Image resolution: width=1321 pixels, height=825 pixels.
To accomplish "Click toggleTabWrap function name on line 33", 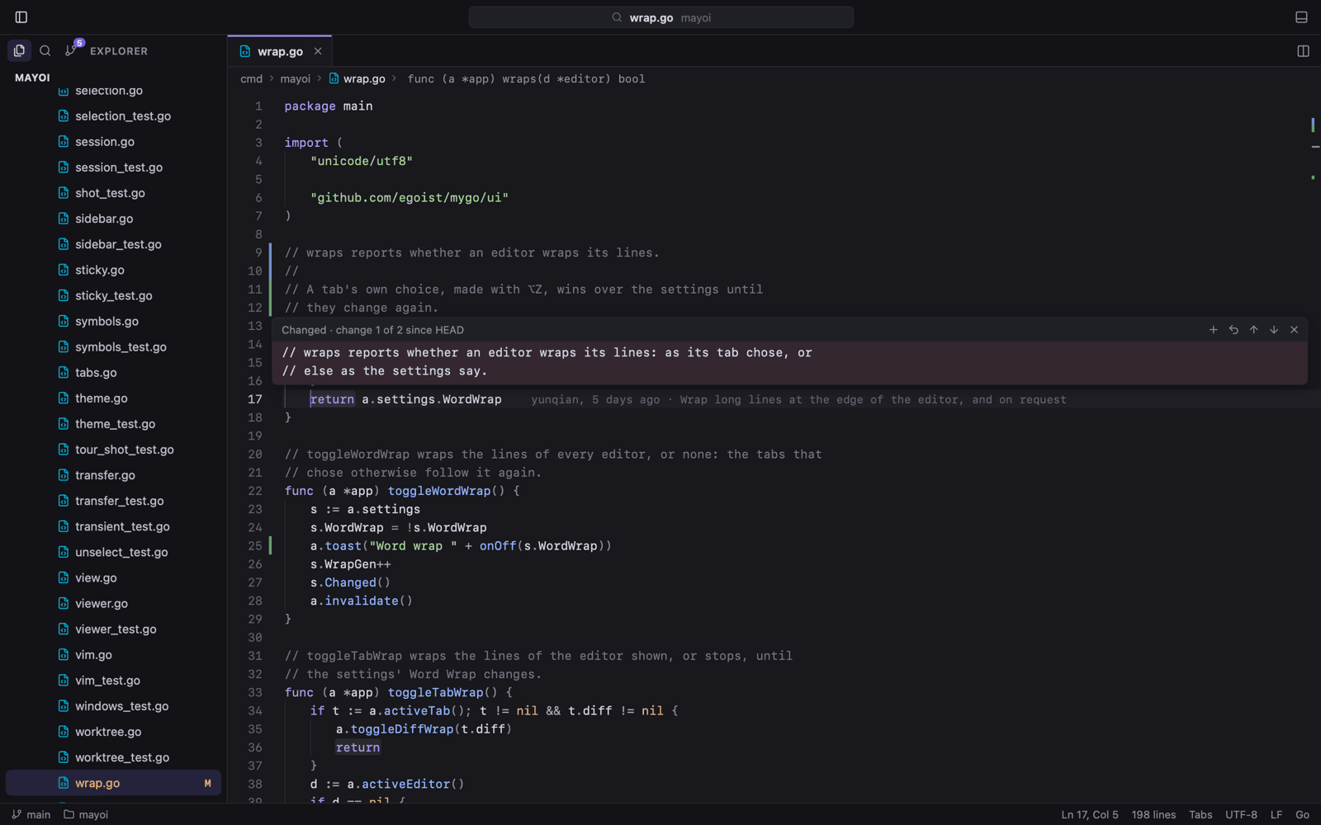I will click(435, 693).
